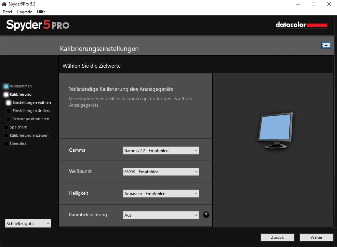The image size is (337, 247).
Task: Click the Spyder5PRO logo
Action: 38,25
